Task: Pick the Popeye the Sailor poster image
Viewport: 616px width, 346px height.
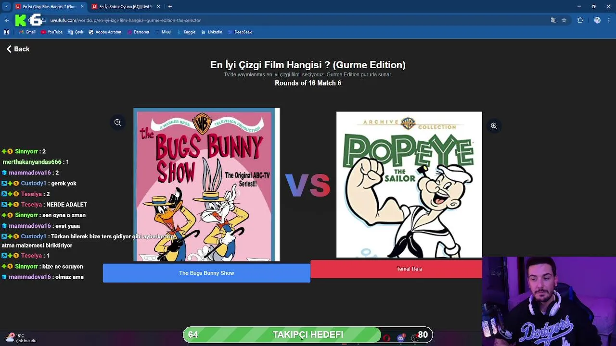Action: pos(409,185)
